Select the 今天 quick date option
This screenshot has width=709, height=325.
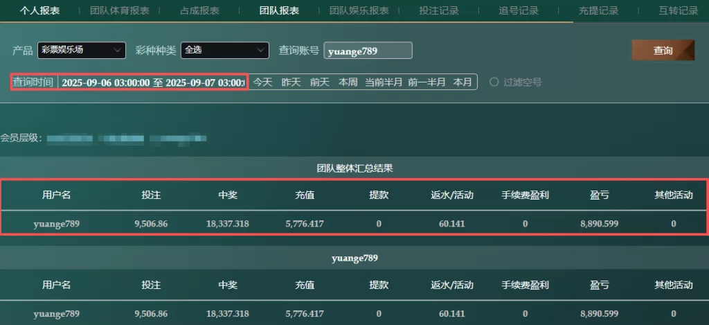pyautogui.click(x=262, y=82)
